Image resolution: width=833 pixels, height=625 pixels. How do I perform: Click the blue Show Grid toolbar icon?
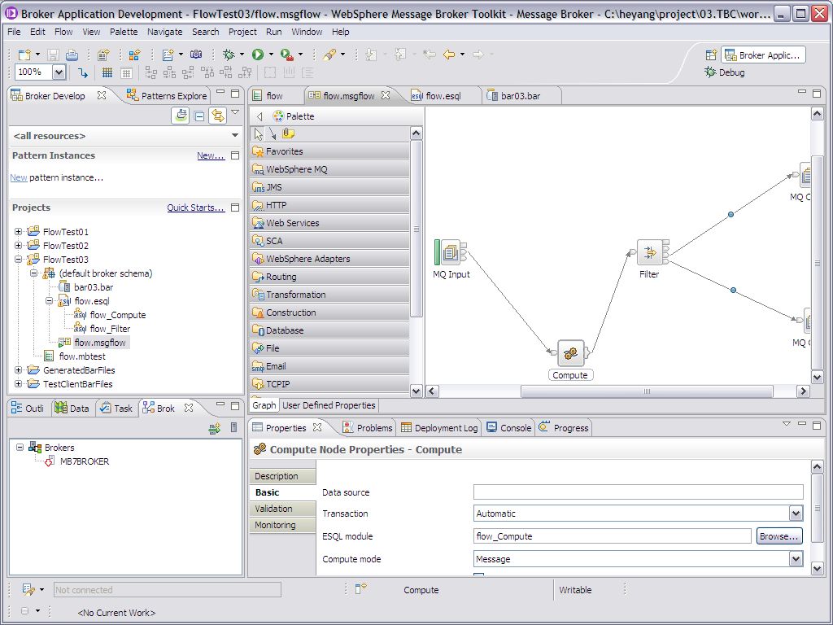pos(107,72)
